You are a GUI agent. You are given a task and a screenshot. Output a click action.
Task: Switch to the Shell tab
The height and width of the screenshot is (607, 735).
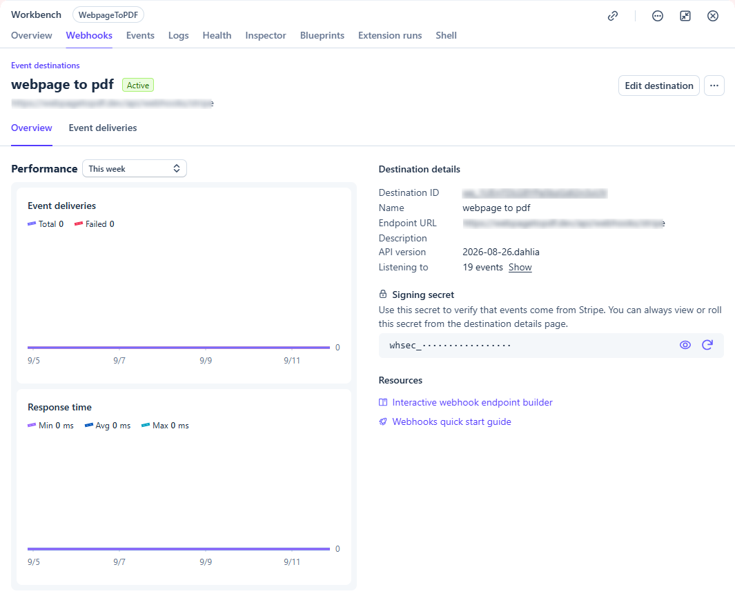tap(446, 36)
